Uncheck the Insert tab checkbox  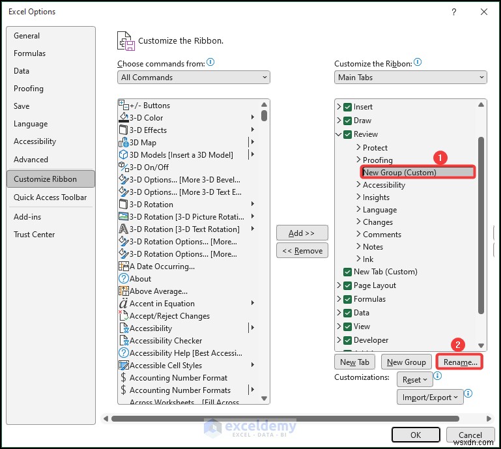[348, 107]
